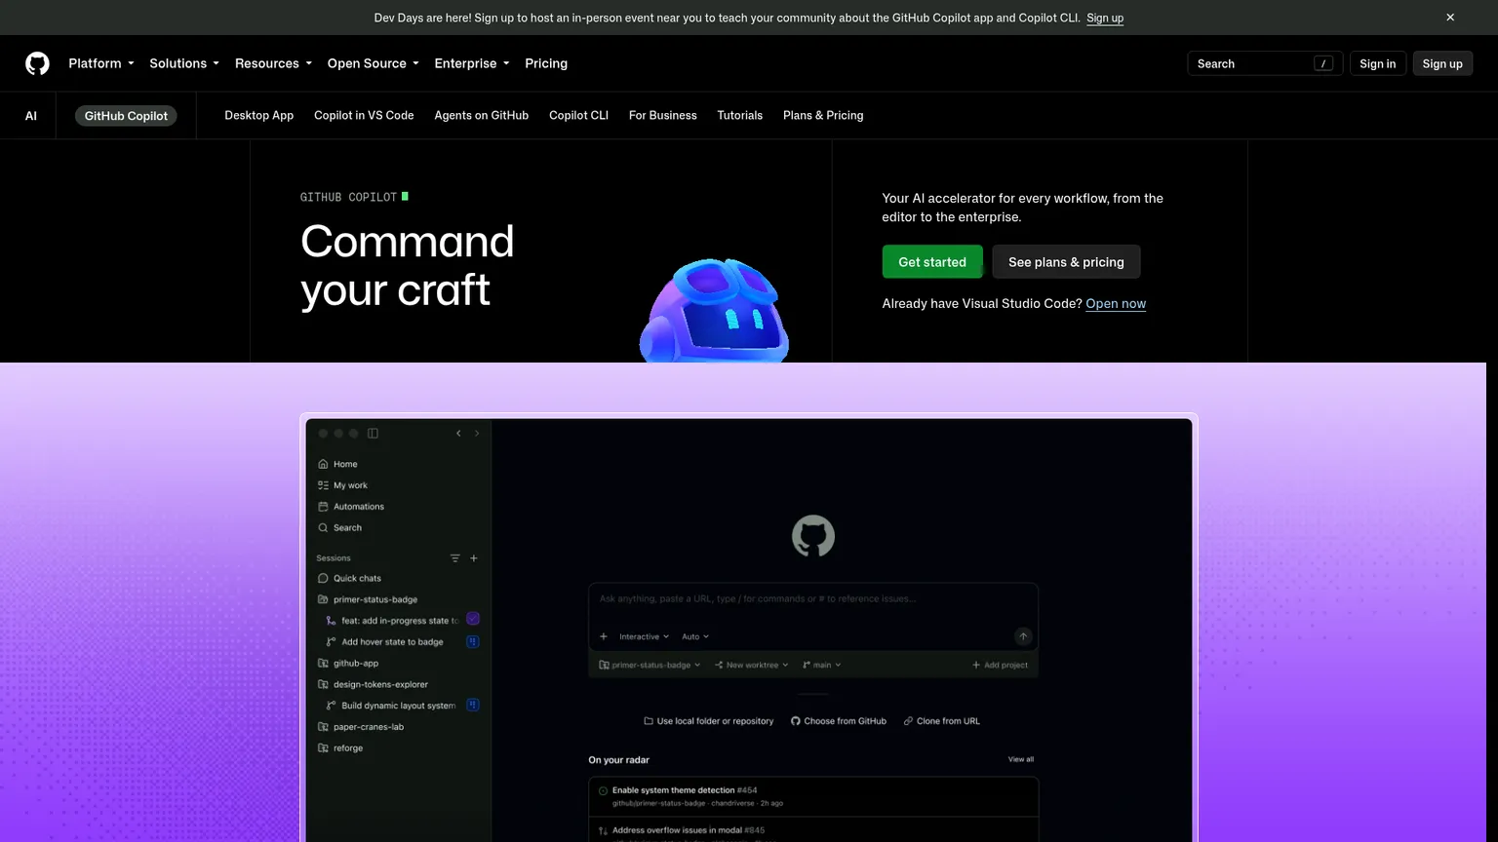Screen dimensions: 1498x842
Task: Go to Desktop App tab
Action: (258, 115)
